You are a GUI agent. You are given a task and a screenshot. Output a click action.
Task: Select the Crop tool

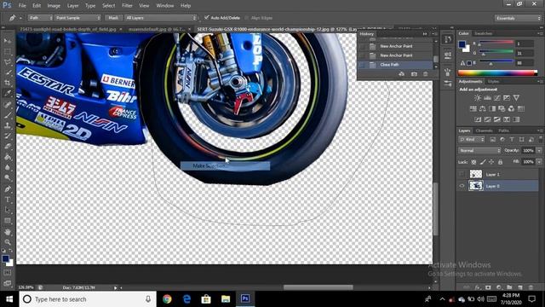(x=8, y=83)
